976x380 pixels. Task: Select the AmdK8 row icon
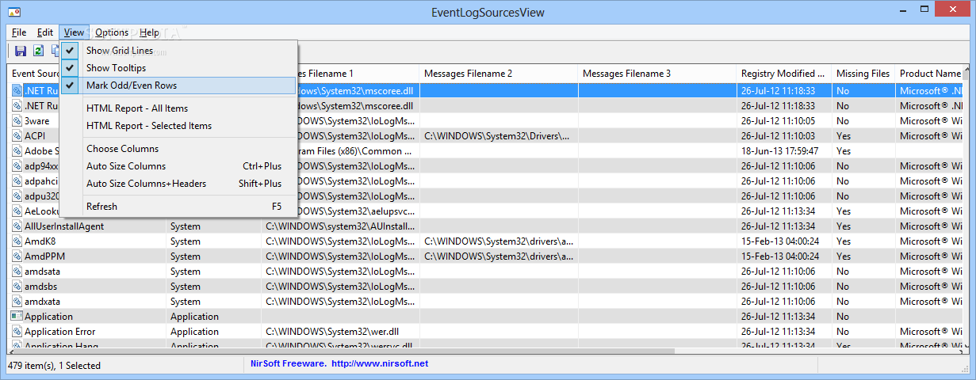tap(17, 241)
